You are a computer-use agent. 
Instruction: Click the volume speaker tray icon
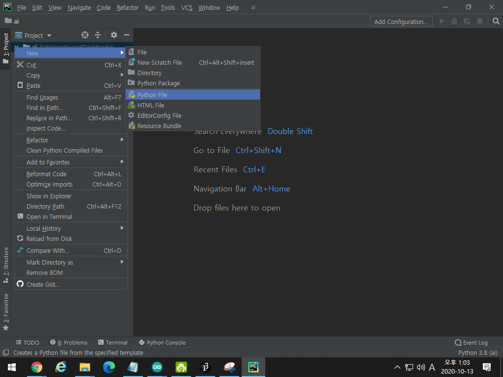click(421, 367)
